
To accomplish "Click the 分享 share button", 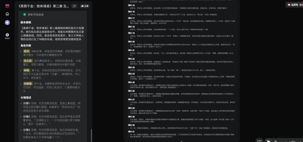I will (85, 6).
